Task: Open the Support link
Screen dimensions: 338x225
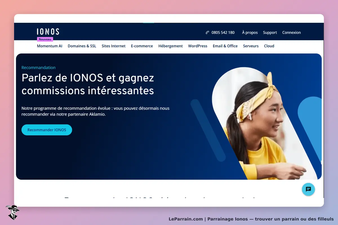Action: [x=270, y=33]
